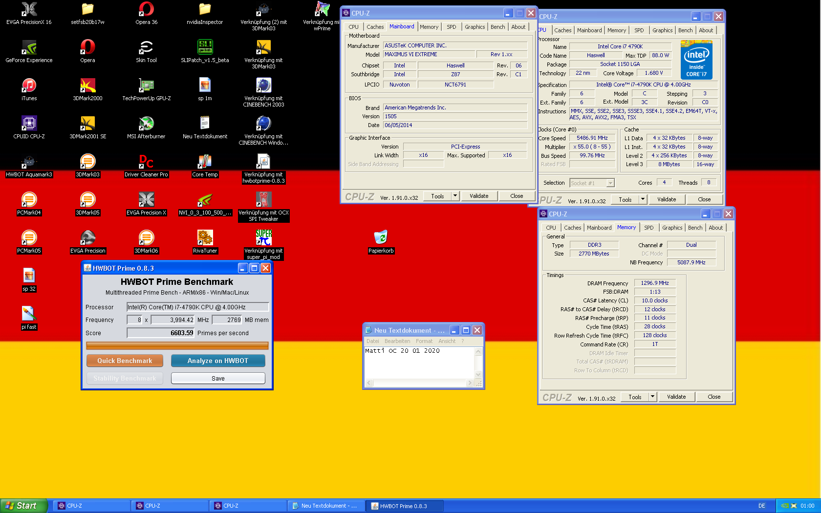The width and height of the screenshot is (821, 513).
Task: Click Validate in Mainboard CPU-Z window
Action: pyautogui.click(x=479, y=196)
